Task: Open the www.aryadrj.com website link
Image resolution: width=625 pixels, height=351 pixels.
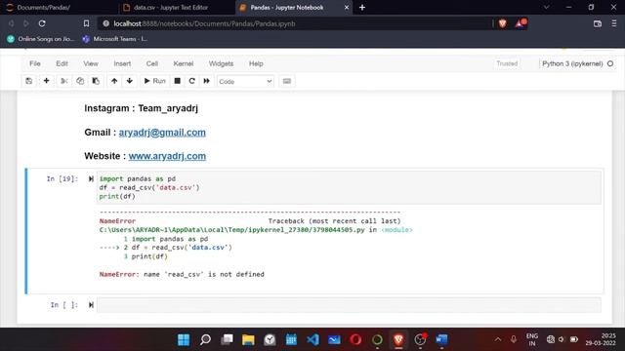Action: 167,156
